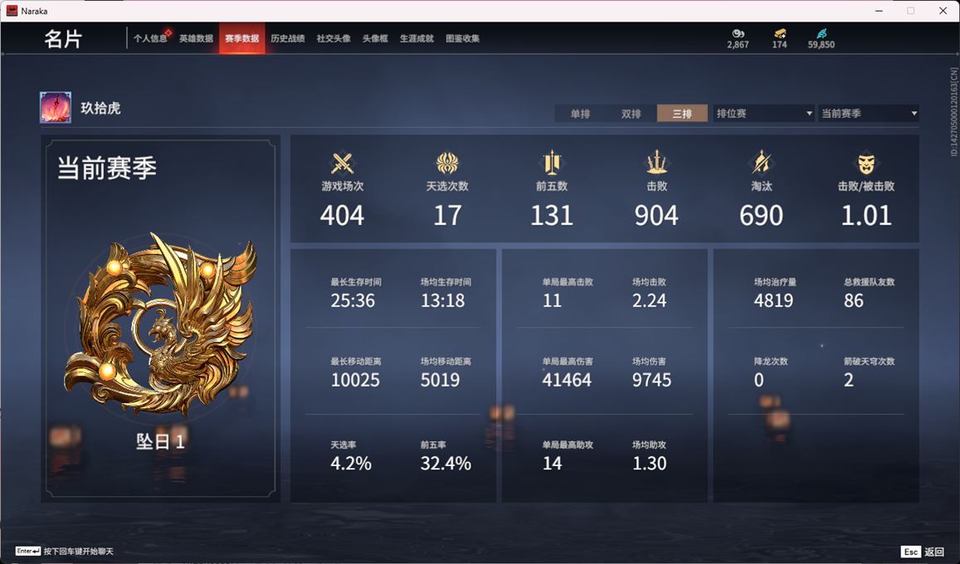Click the 玖拾虎 player avatar thumbnail

pyautogui.click(x=56, y=108)
